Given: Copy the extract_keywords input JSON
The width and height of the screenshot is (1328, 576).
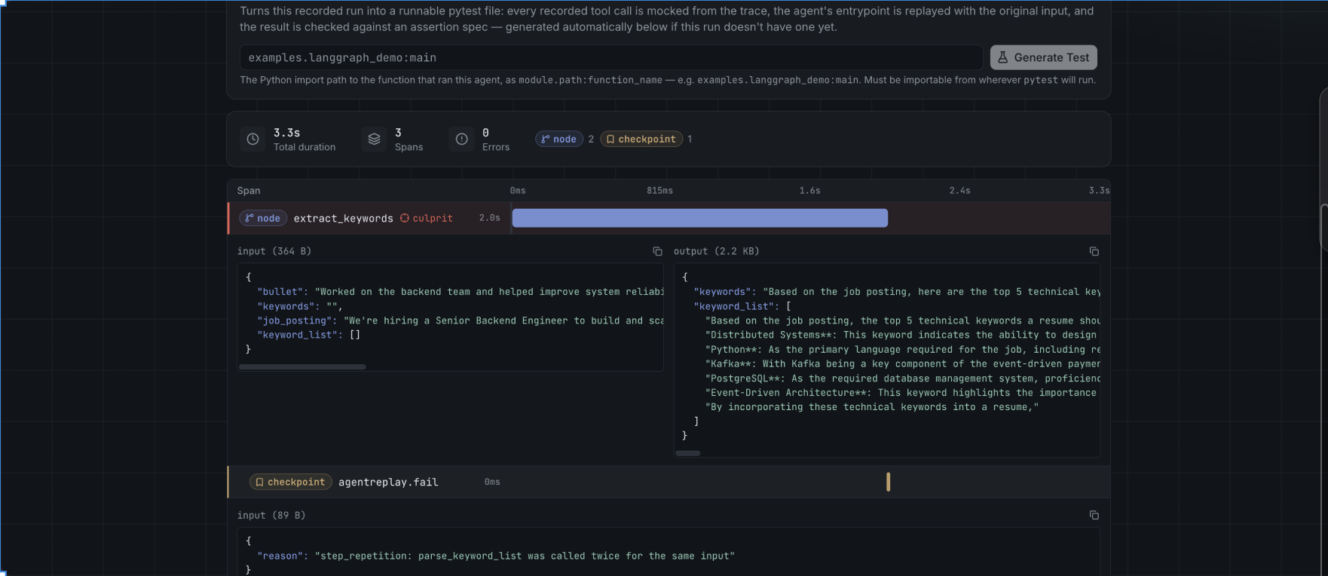Looking at the screenshot, I should point(657,251).
